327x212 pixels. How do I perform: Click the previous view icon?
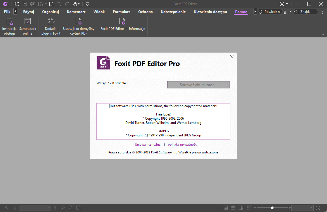coord(71,208)
